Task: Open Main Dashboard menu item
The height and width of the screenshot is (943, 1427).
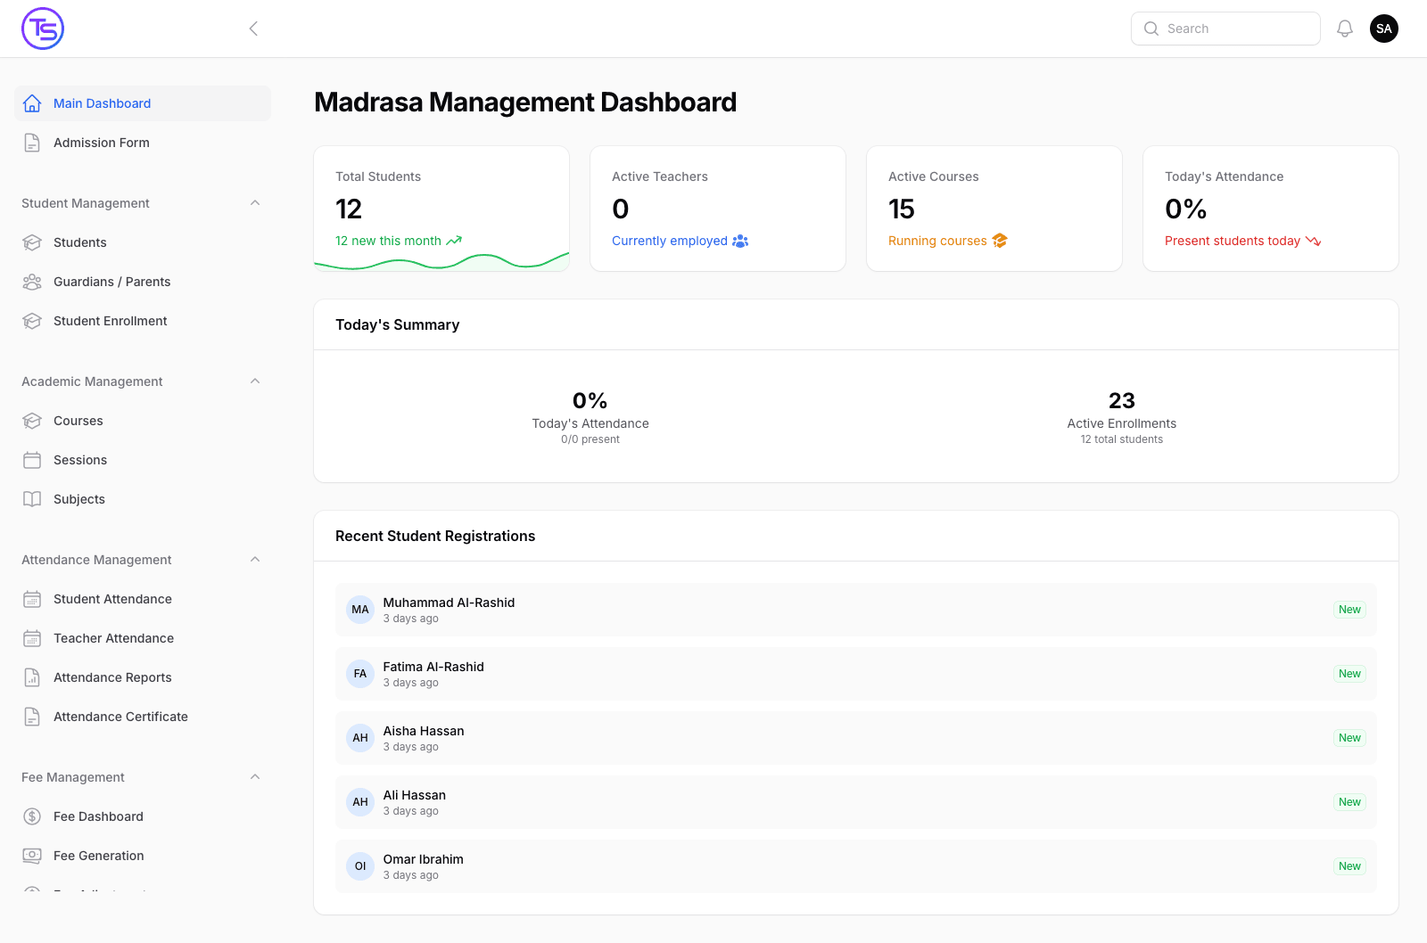Action: 143,103
